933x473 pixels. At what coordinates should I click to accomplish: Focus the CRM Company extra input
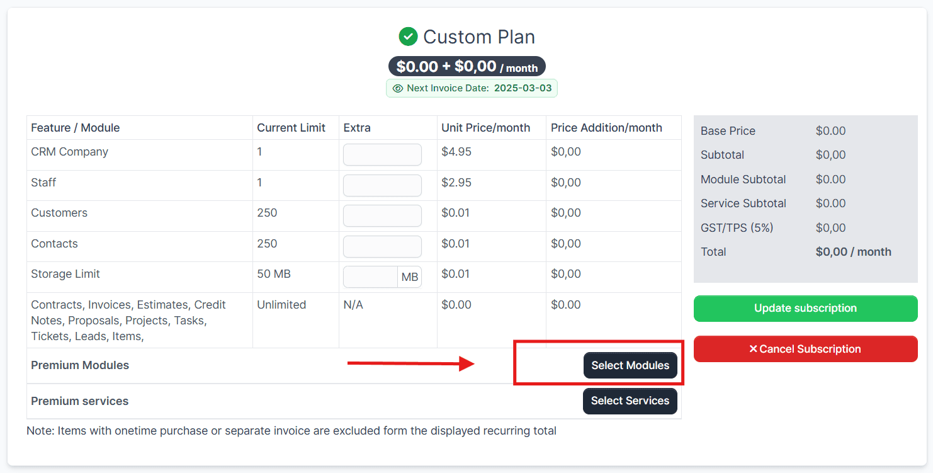click(382, 155)
